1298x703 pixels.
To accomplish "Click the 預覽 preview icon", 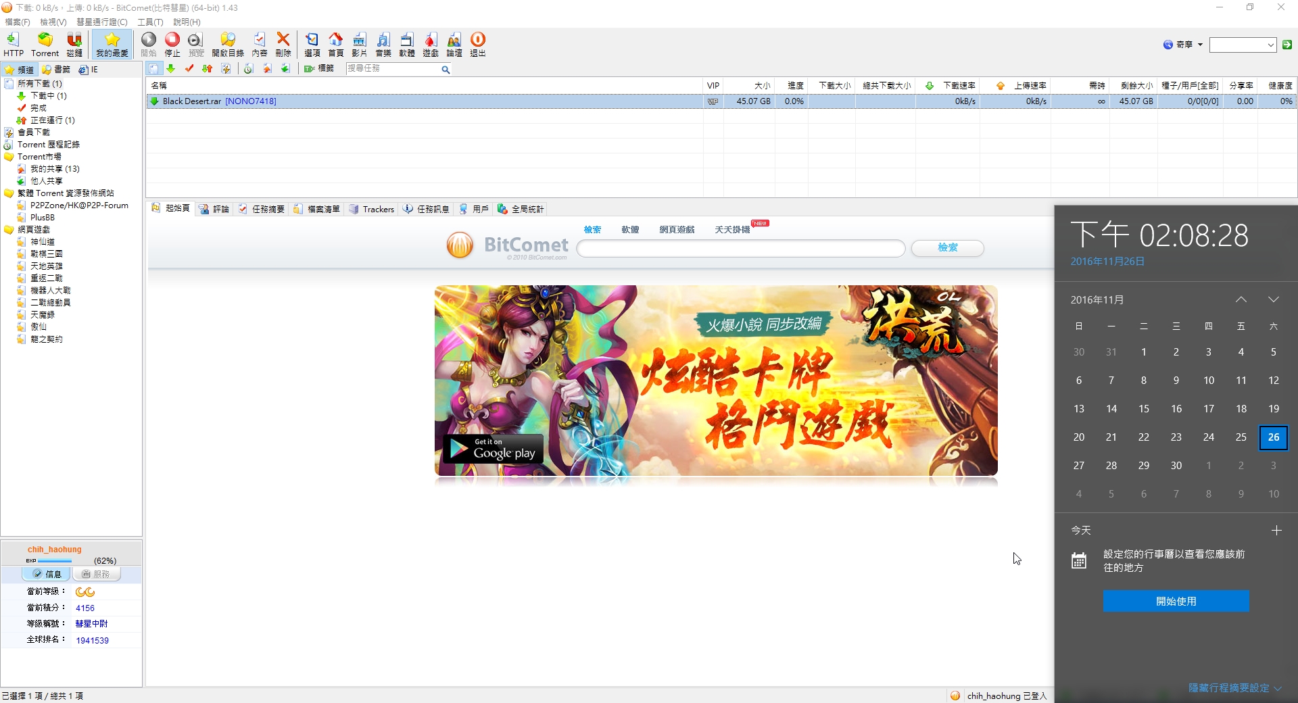I will click(196, 45).
